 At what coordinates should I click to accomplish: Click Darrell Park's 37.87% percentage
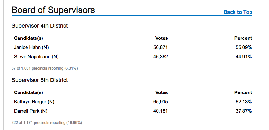[244, 111]
